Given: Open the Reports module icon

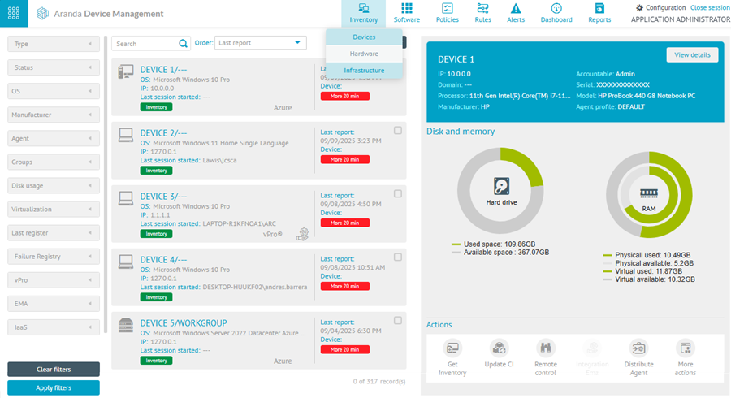Looking at the screenshot, I should tap(599, 8).
